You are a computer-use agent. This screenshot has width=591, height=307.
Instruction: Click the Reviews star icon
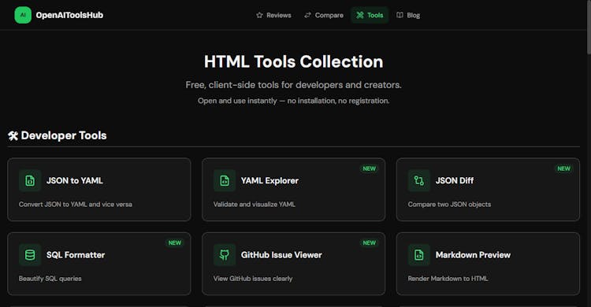point(259,15)
